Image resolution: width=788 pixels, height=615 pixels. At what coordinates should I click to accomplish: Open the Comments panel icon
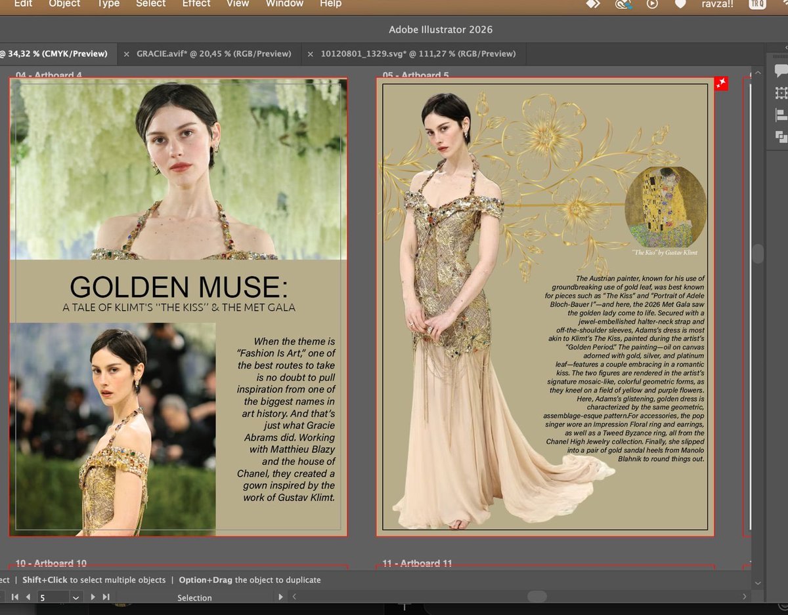tap(781, 71)
